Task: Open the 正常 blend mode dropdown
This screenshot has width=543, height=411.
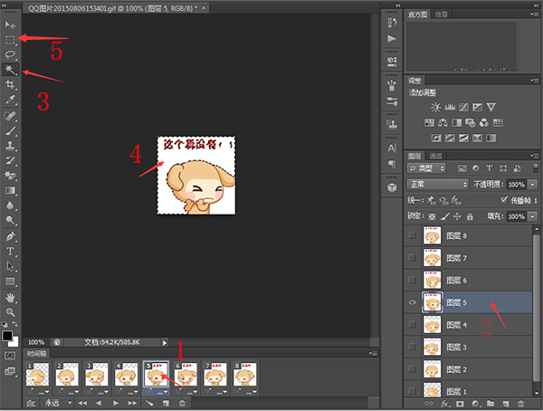Action: [438, 184]
